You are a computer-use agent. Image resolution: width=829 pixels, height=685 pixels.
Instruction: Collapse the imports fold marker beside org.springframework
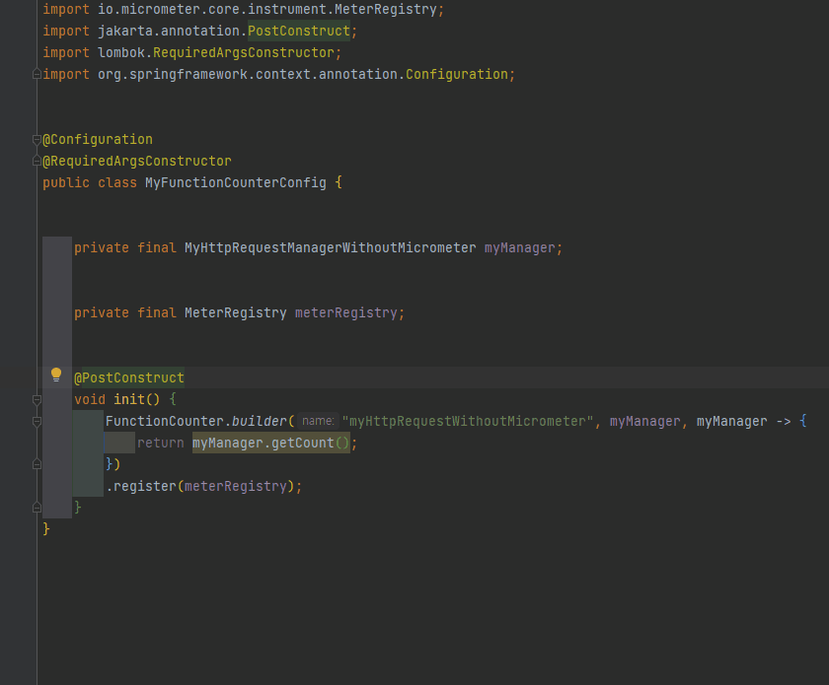click(x=37, y=74)
